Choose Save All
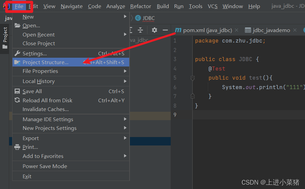The height and width of the screenshot is (189, 305). point(71,91)
